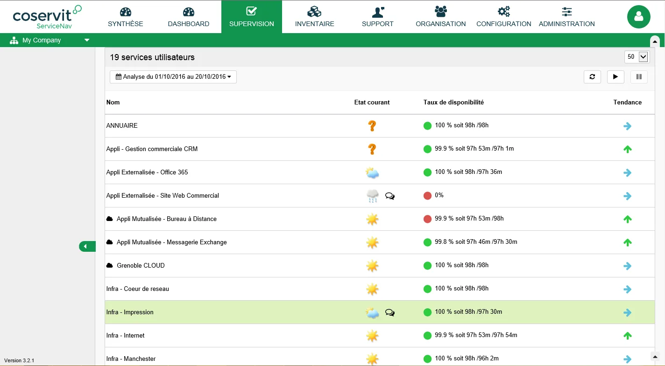Open comments icon for Site Web Commercial

click(390, 196)
